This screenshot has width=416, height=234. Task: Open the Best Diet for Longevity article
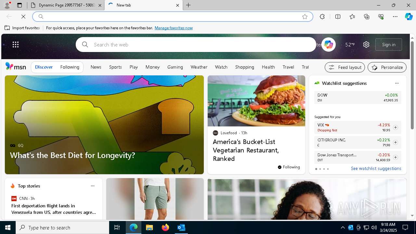click(x=72, y=155)
